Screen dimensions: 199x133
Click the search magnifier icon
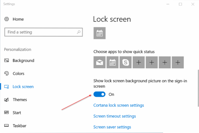pos(79,32)
